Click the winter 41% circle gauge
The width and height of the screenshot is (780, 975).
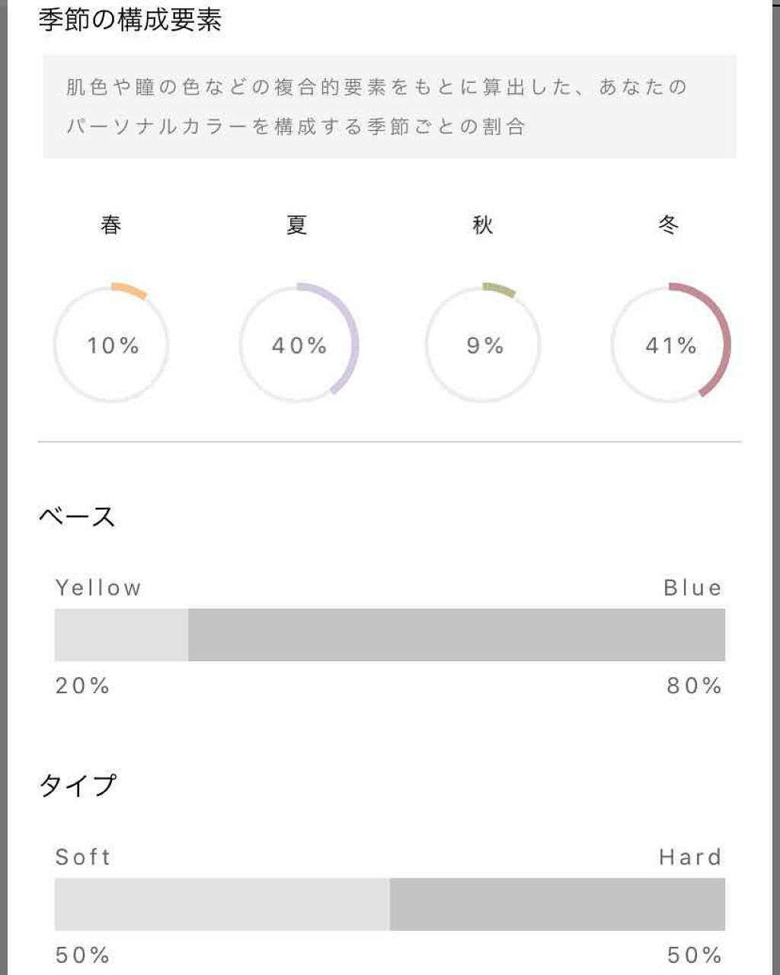[670, 344]
